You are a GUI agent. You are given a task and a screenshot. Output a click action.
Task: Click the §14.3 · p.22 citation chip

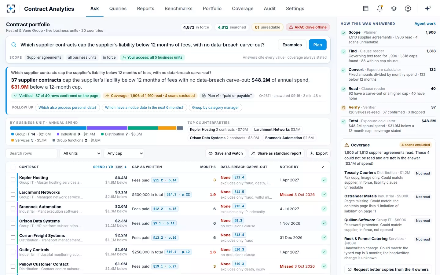tap(178, 195)
